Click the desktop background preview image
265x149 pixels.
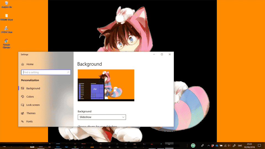[106, 85]
